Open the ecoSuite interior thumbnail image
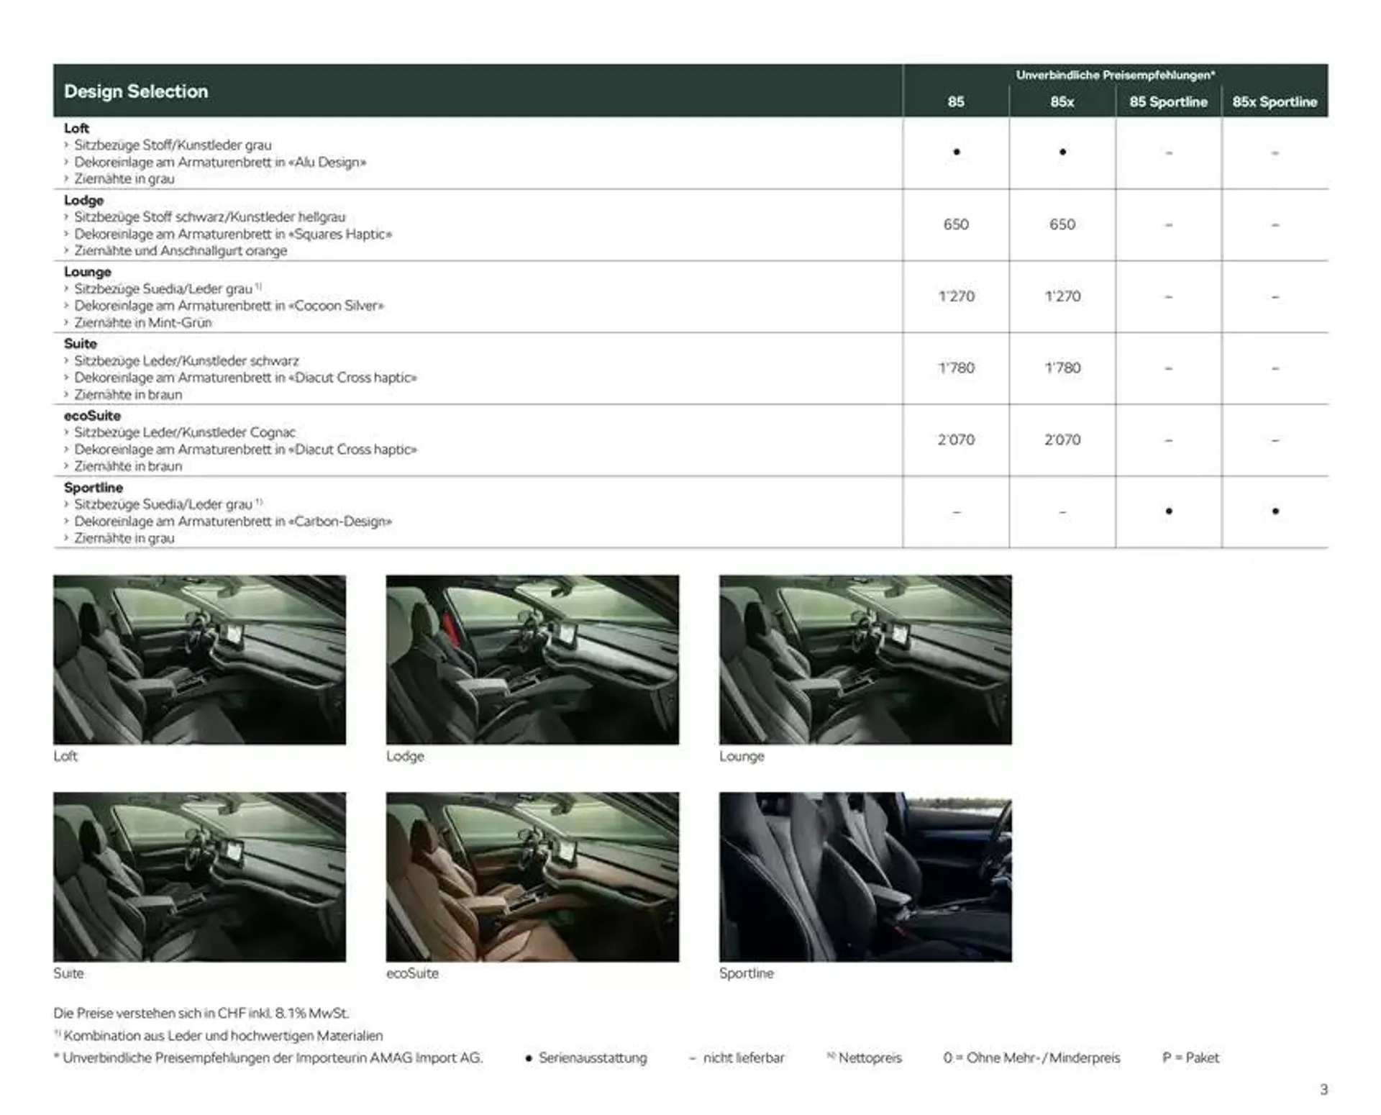1381x1115 pixels. pos(532,877)
